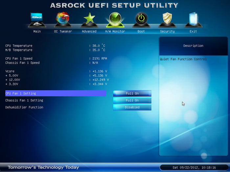
Task: Click the date and time display
Action: click(194, 167)
